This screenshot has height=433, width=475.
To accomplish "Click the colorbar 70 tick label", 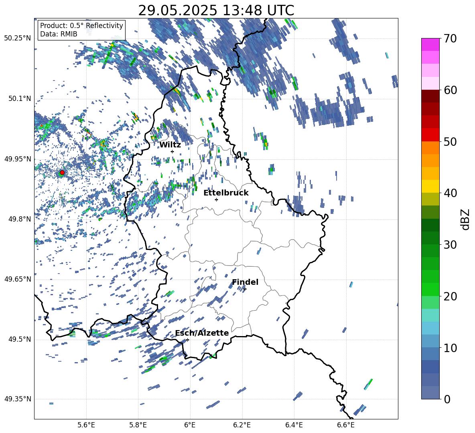I will (x=450, y=38).
